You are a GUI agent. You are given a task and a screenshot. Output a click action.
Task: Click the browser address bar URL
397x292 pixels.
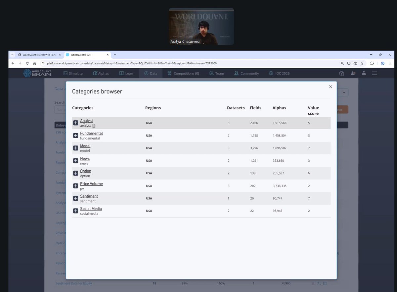click(132, 63)
